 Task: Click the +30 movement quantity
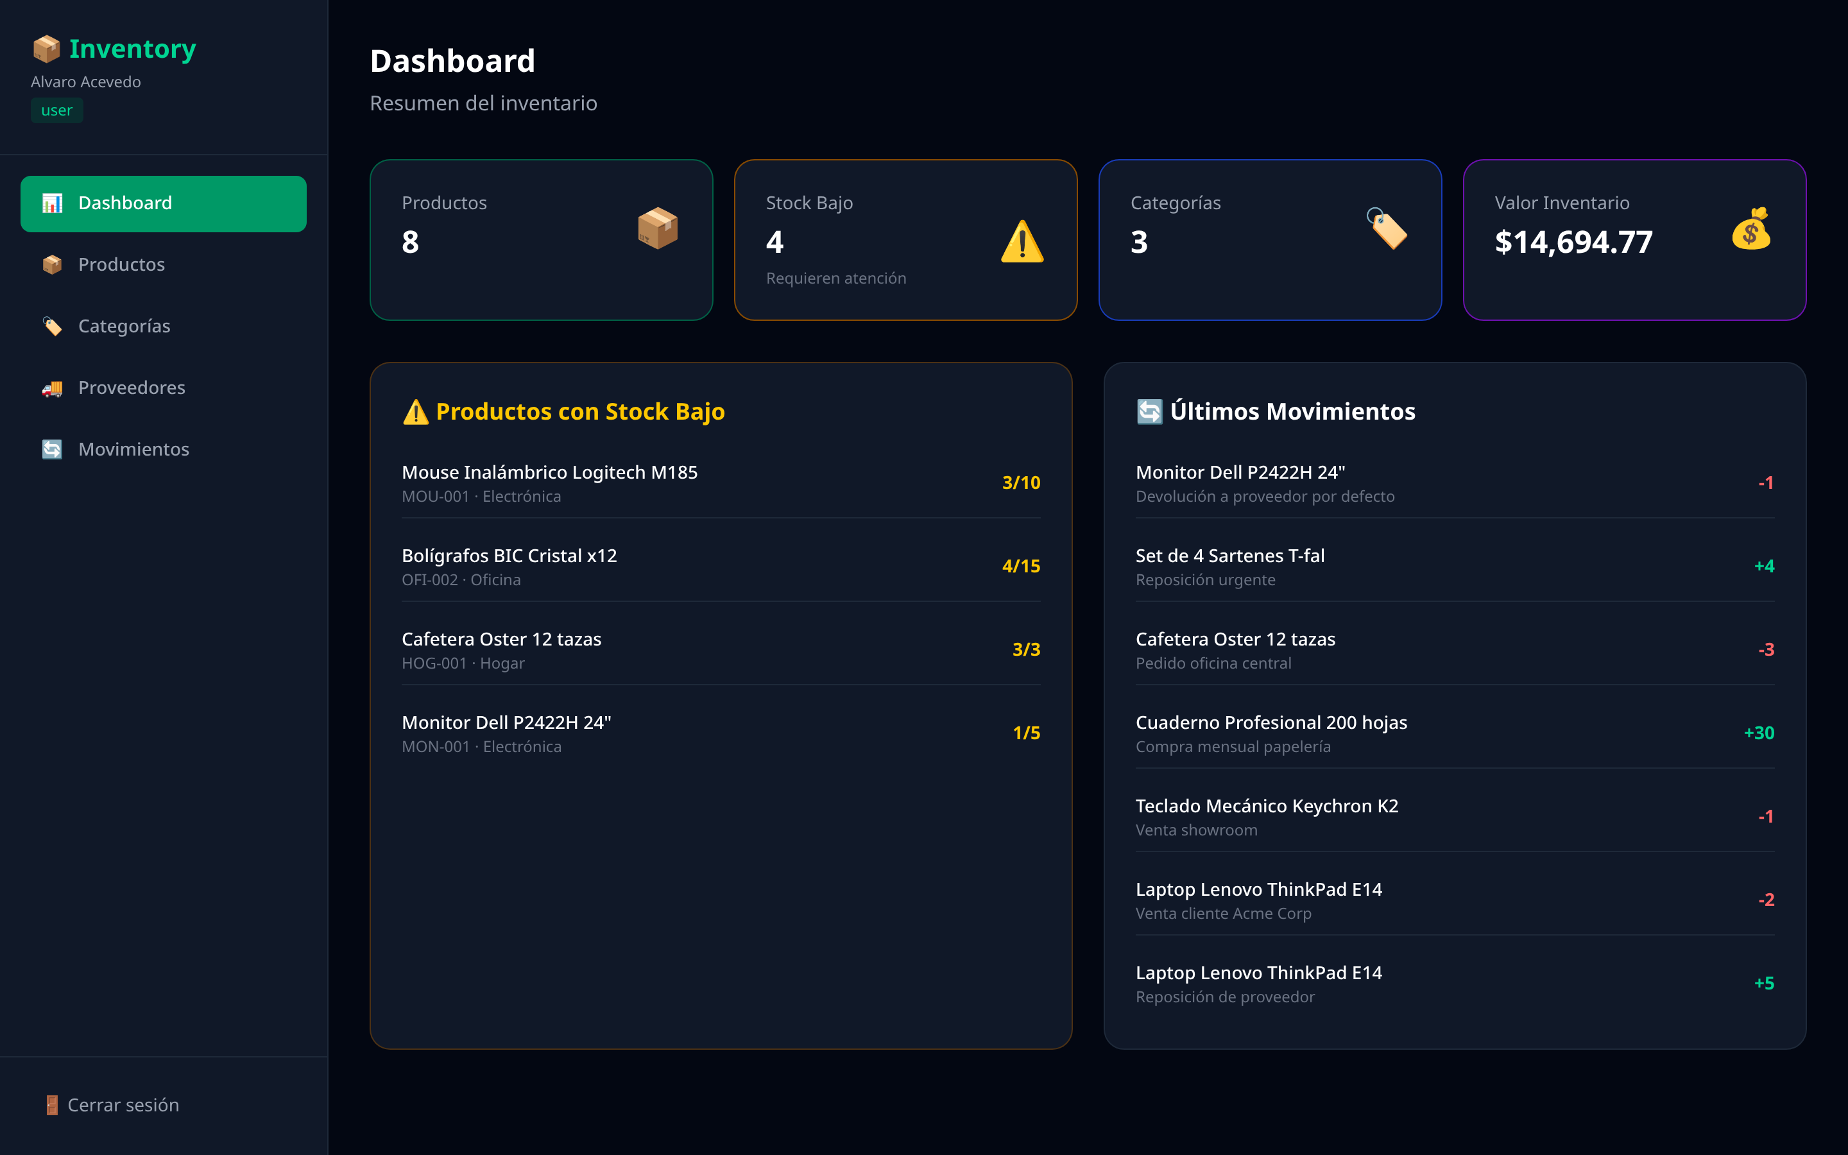[1759, 733]
